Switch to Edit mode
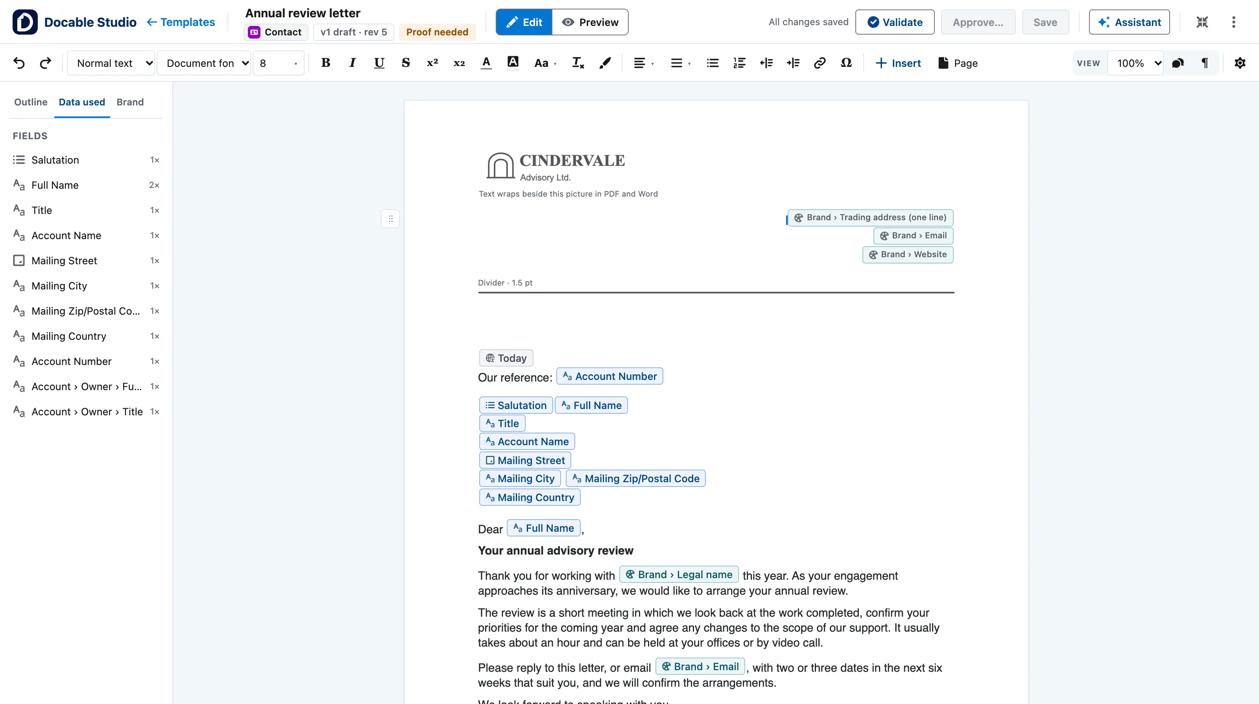 (524, 22)
